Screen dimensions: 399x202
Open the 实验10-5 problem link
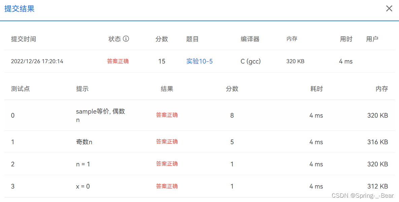coord(199,61)
